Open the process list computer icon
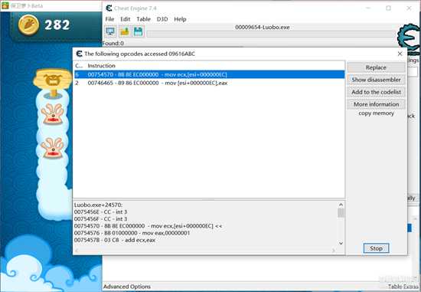The height and width of the screenshot is (292, 421). pyautogui.click(x=110, y=31)
